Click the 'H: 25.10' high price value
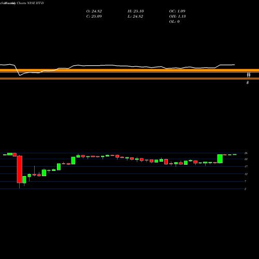This screenshot has height=259, width=259. [x=136, y=11]
